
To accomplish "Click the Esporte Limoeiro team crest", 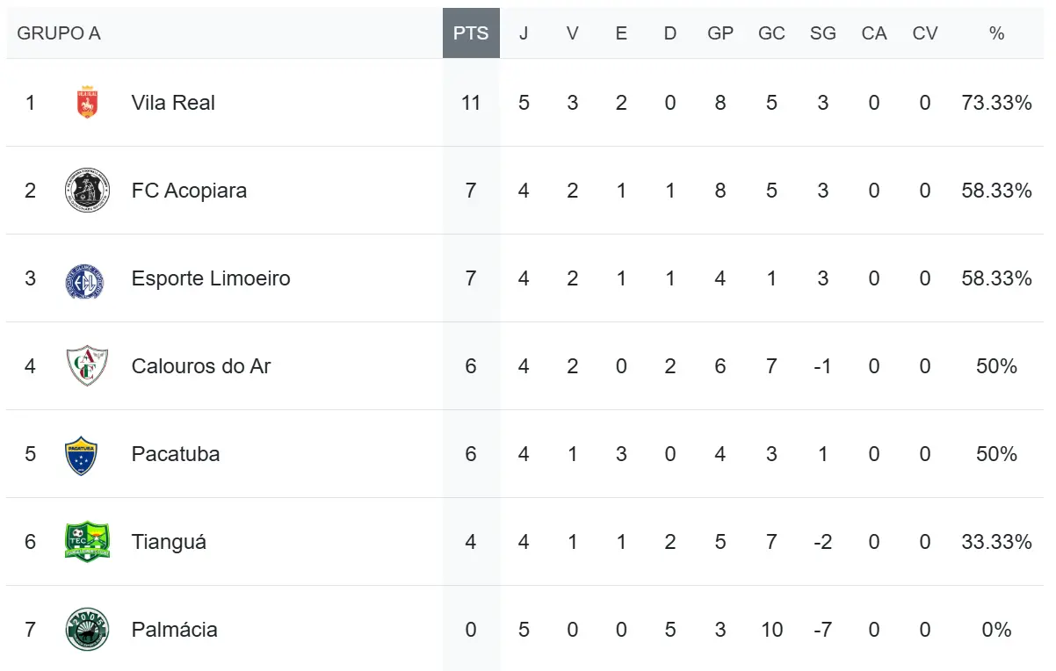I will click(x=87, y=278).
